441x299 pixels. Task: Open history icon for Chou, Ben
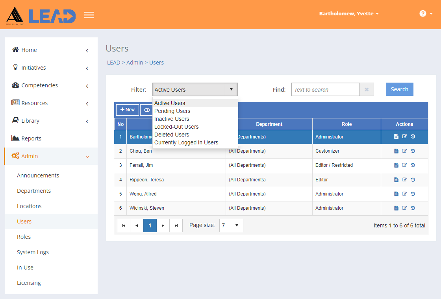(x=413, y=151)
